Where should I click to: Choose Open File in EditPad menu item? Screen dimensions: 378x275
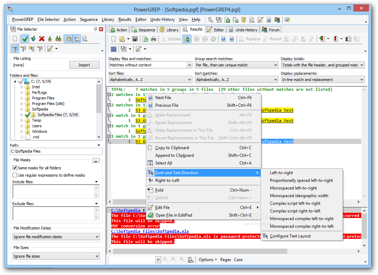[204, 215]
